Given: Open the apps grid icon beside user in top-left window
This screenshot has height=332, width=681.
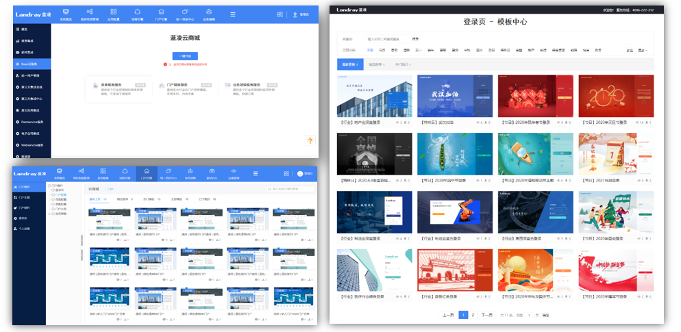Looking at the screenshot, I should (x=280, y=14).
